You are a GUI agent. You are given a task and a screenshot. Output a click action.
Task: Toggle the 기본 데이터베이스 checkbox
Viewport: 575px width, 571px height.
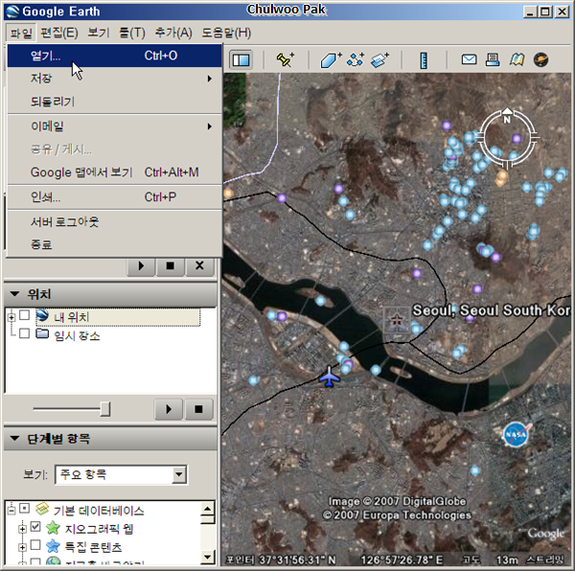(24, 509)
